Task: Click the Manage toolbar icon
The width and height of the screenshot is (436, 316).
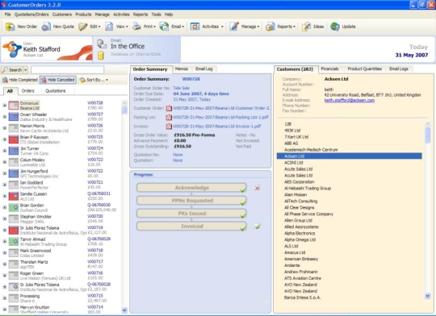Action: [234, 27]
